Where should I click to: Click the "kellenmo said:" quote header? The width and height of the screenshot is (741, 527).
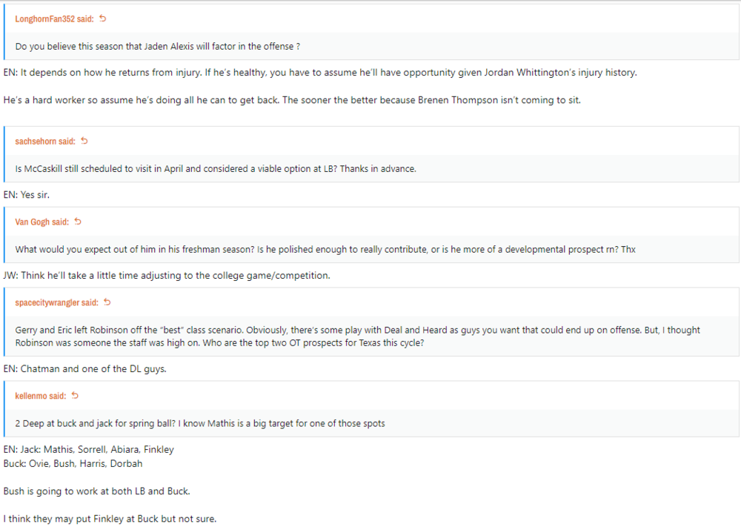[x=41, y=396]
